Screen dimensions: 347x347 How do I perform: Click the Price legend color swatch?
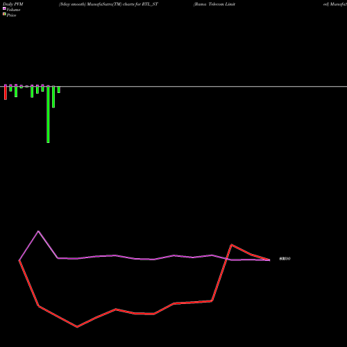4,15
